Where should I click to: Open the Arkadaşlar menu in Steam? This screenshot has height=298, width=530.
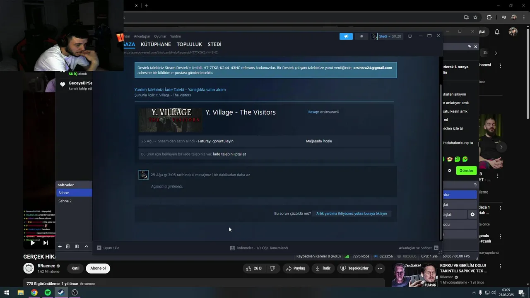point(142,36)
